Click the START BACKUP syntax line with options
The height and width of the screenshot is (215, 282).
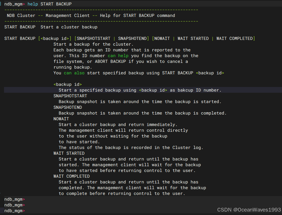tap(130, 38)
